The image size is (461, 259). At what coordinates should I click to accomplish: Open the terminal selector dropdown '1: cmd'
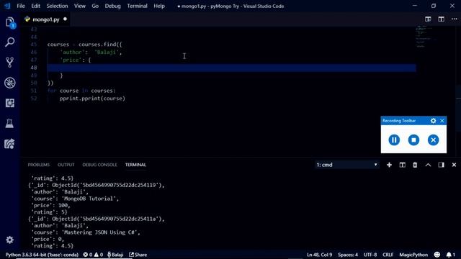[x=347, y=165]
